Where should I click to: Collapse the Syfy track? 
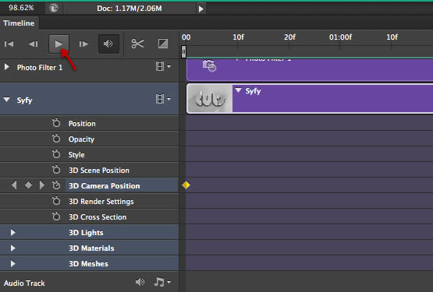tap(6, 100)
